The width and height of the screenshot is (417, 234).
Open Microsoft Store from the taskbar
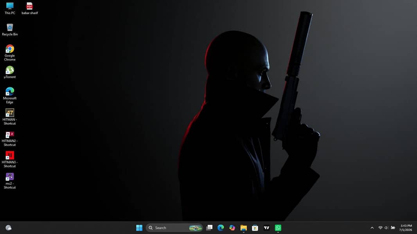pyautogui.click(x=255, y=228)
